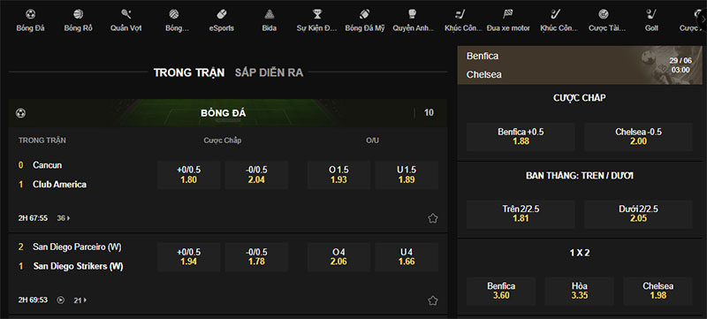
Task: Open the Bóng Rổ basketball category
Action: [78, 20]
